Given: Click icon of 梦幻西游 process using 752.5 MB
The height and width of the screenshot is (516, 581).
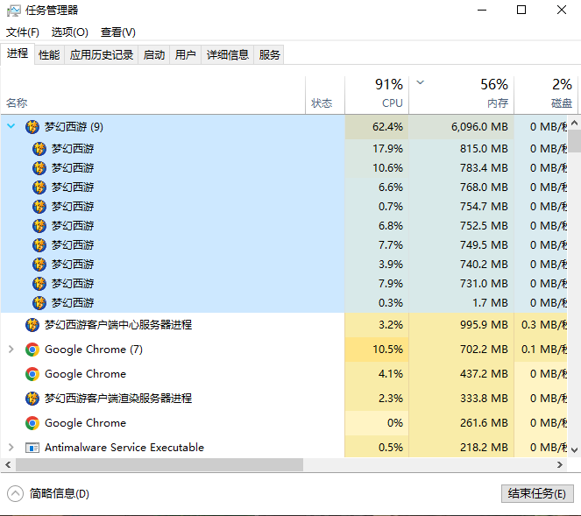Looking at the screenshot, I should (x=39, y=226).
